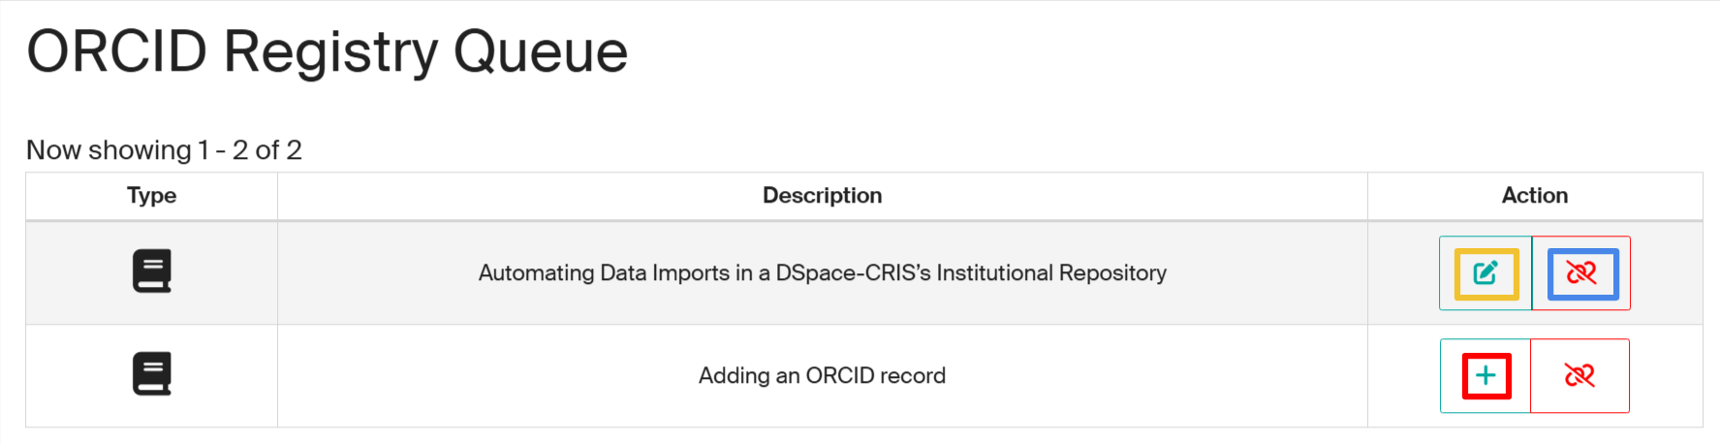
Task: Click book type icon in Adding an ORCID record row
Action: click(x=152, y=374)
